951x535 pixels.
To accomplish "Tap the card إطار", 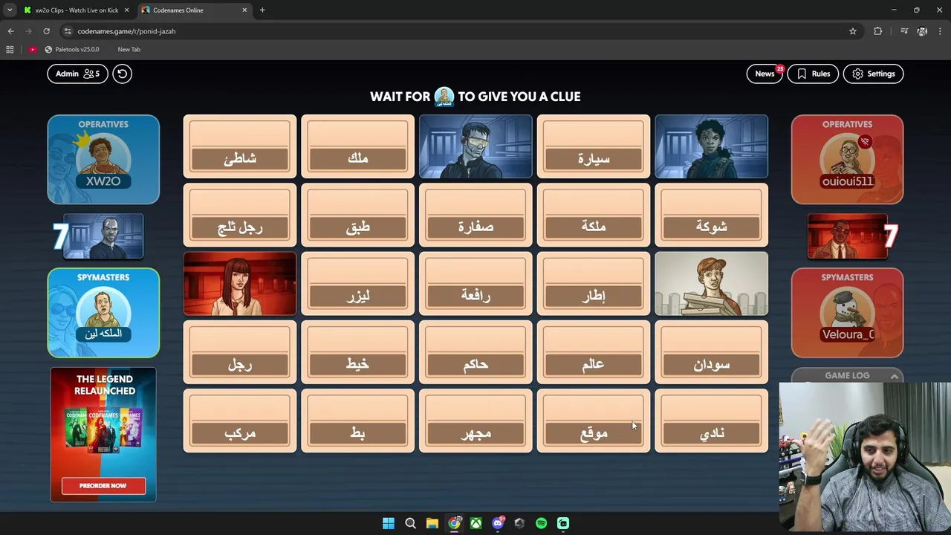I will (594, 284).
